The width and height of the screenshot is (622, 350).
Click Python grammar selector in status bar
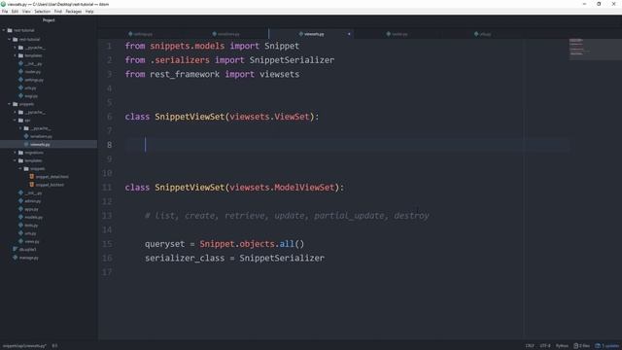coord(562,346)
